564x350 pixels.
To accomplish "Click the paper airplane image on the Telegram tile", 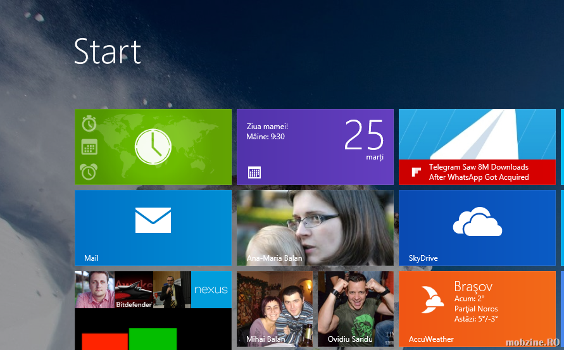I will (477, 134).
